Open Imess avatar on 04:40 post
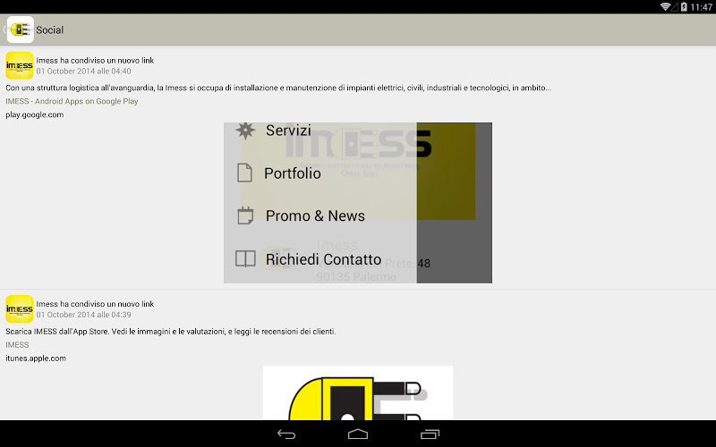 (19, 65)
